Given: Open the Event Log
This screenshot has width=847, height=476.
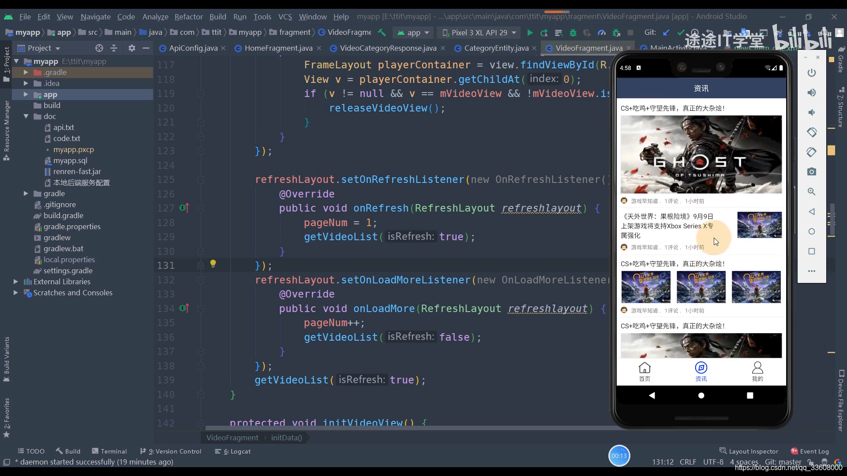Looking at the screenshot, I should 810,451.
